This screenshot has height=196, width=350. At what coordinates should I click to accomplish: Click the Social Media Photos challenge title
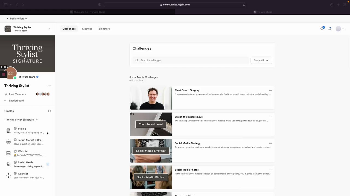tap(187, 170)
